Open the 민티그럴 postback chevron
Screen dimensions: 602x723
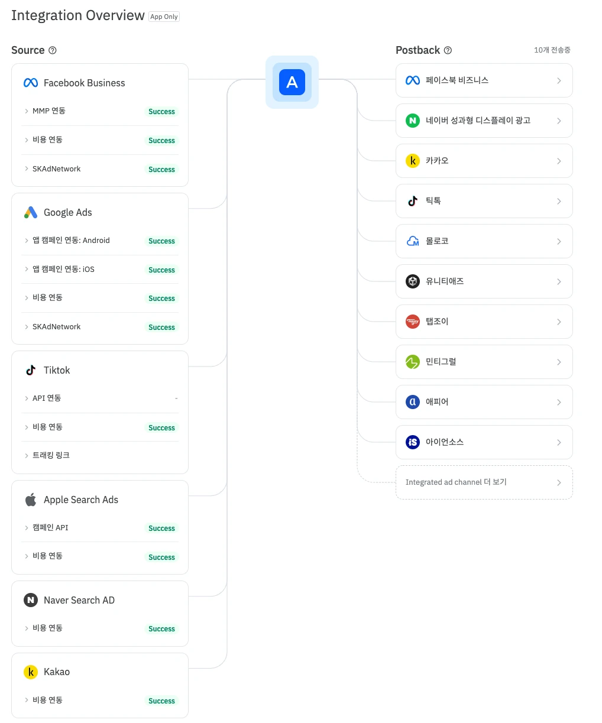tap(559, 362)
